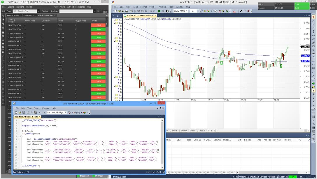Open the 1m interval dropdown

[198, 11]
